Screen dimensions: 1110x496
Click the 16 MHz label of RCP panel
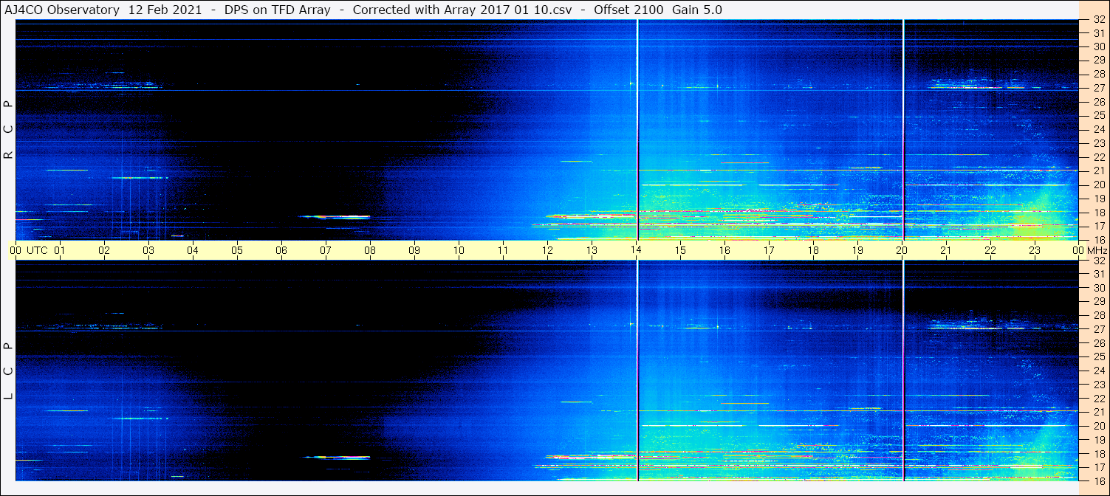click(1099, 239)
